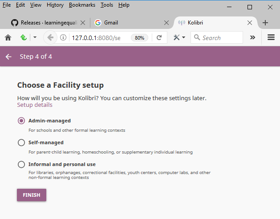Open the Tools menu

107,5
